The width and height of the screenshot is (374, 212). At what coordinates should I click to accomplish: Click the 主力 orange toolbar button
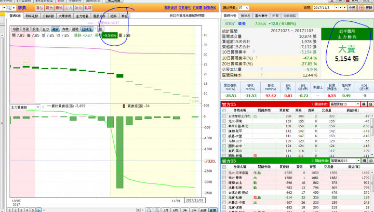click(x=69, y=8)
